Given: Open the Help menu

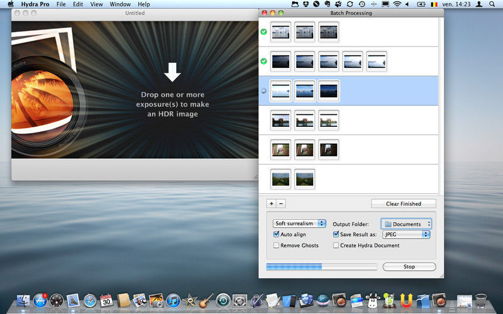Looking at the screenshot, I should point(144,4).
